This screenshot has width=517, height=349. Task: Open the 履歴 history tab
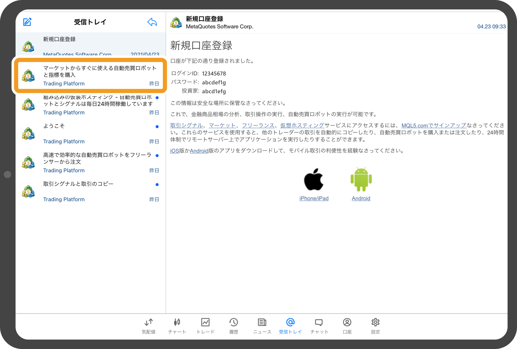pos(234,326)
